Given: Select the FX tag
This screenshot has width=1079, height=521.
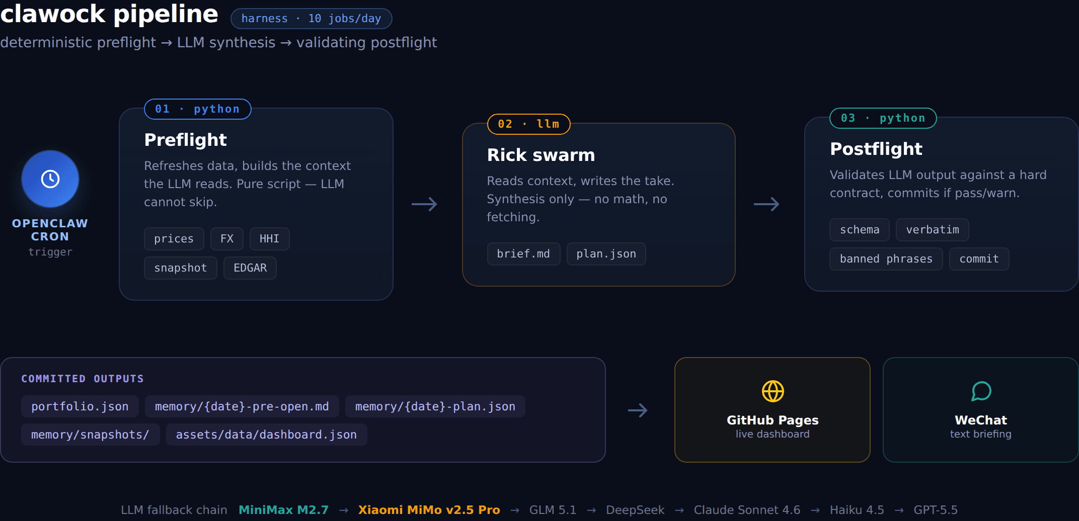Looking at the screenshot, I should tap(227, 239).
